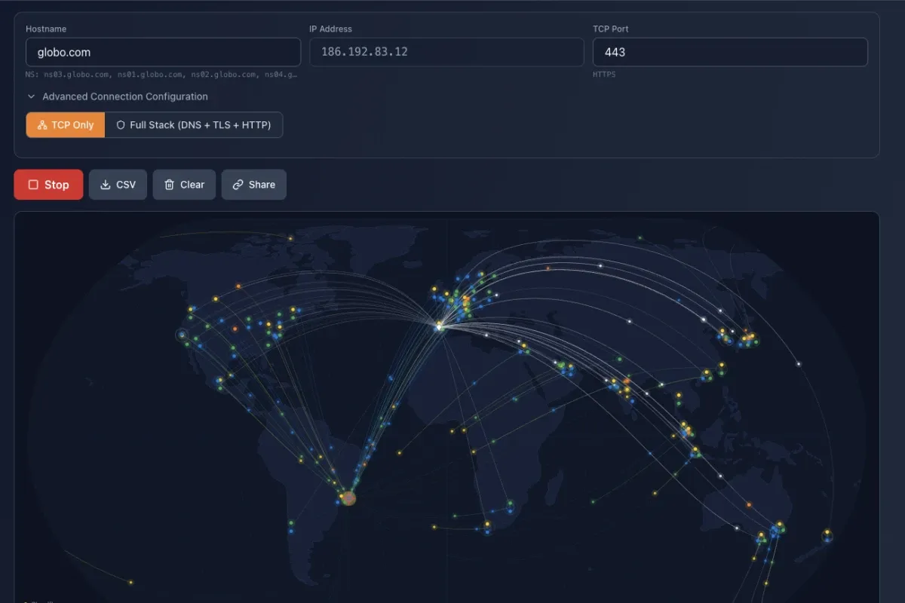Viewport: 905px width, 603px height.
Task: Share the test results
Action: [254, 185]
